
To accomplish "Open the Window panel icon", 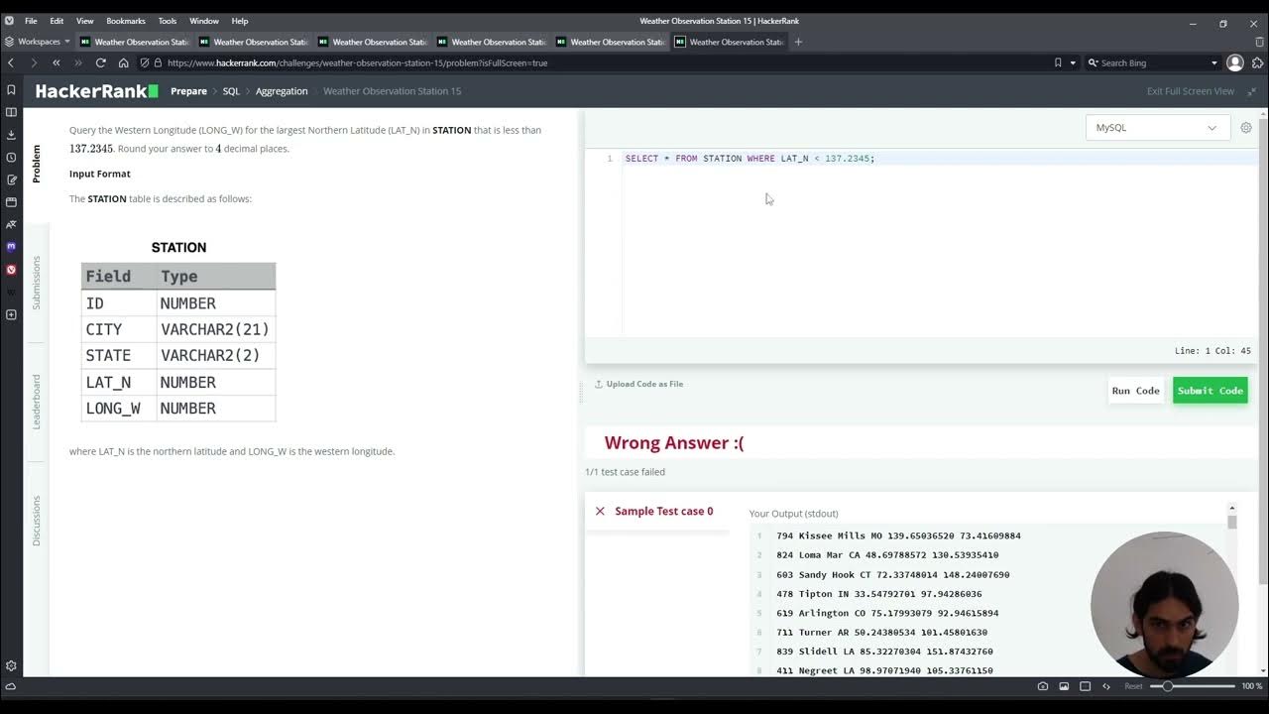I will [11, 202].
